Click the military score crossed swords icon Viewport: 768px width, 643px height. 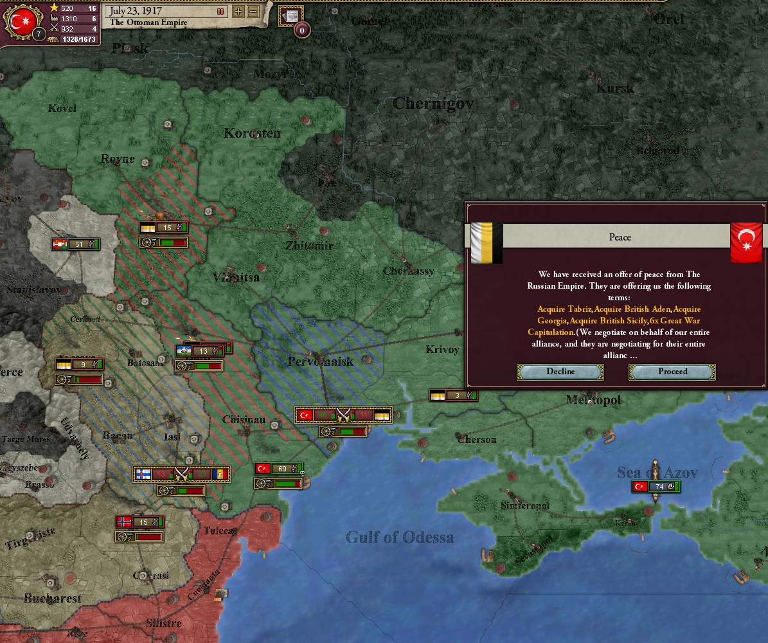pos(55,28)
